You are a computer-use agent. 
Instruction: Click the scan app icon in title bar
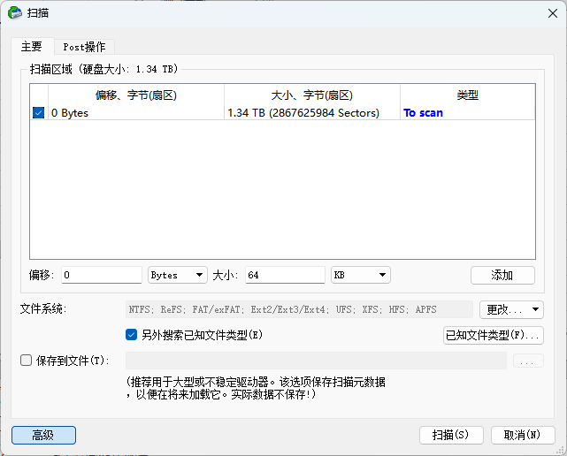point(15,13)
